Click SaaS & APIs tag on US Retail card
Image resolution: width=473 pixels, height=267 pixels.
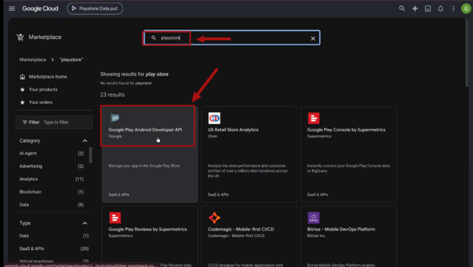218,194
